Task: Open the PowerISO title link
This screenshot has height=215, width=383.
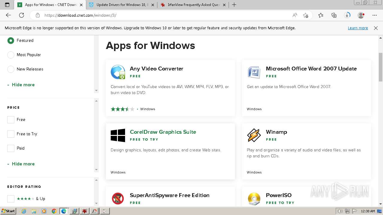Action: point(279,195)
